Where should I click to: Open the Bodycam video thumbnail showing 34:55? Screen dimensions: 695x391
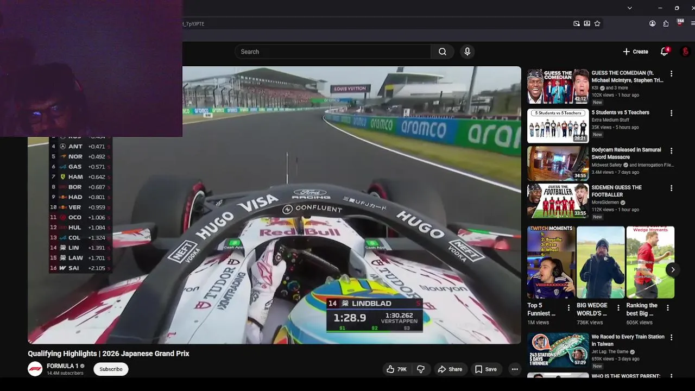[558, 163]
